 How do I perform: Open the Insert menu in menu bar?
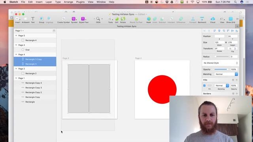[x=39, y=2]
